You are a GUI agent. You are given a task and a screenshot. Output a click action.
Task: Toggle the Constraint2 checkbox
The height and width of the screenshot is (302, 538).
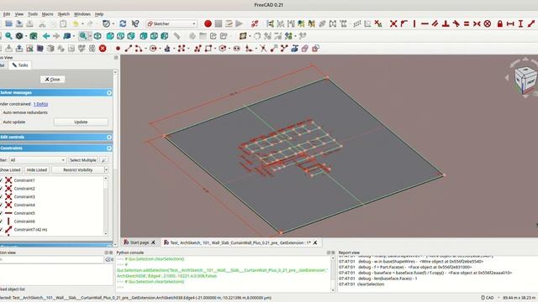(1, 188)
